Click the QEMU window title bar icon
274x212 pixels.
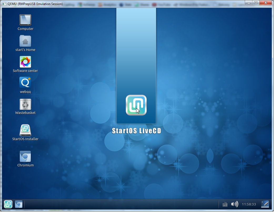[4, 4]
